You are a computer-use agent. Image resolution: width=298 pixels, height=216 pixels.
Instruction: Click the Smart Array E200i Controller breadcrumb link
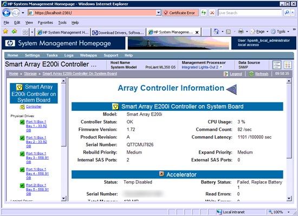(x=80, y=74)
